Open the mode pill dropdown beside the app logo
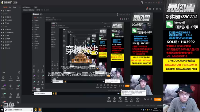200x112 pixels. (15, 2)
